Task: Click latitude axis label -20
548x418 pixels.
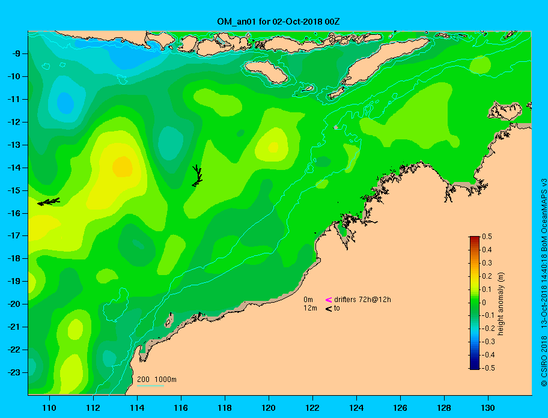Action: click(x=14, y=304)
